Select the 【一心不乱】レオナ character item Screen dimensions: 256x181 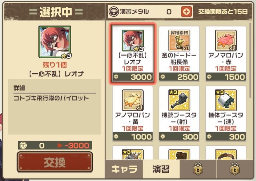(132, 53)
